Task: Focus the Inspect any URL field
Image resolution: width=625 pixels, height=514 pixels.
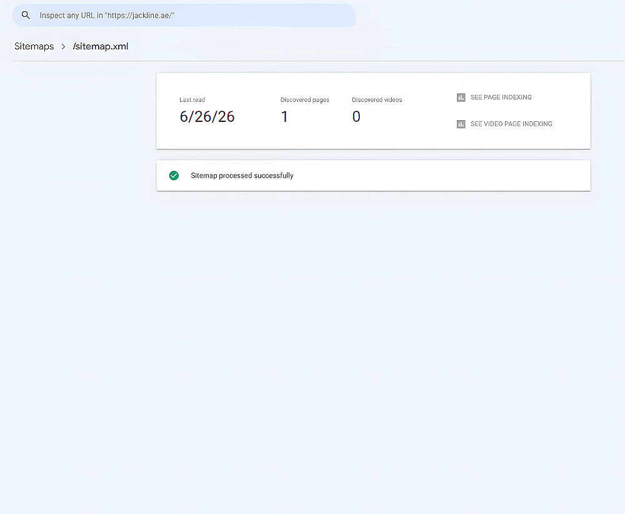Action: click(x=183, y=16)
